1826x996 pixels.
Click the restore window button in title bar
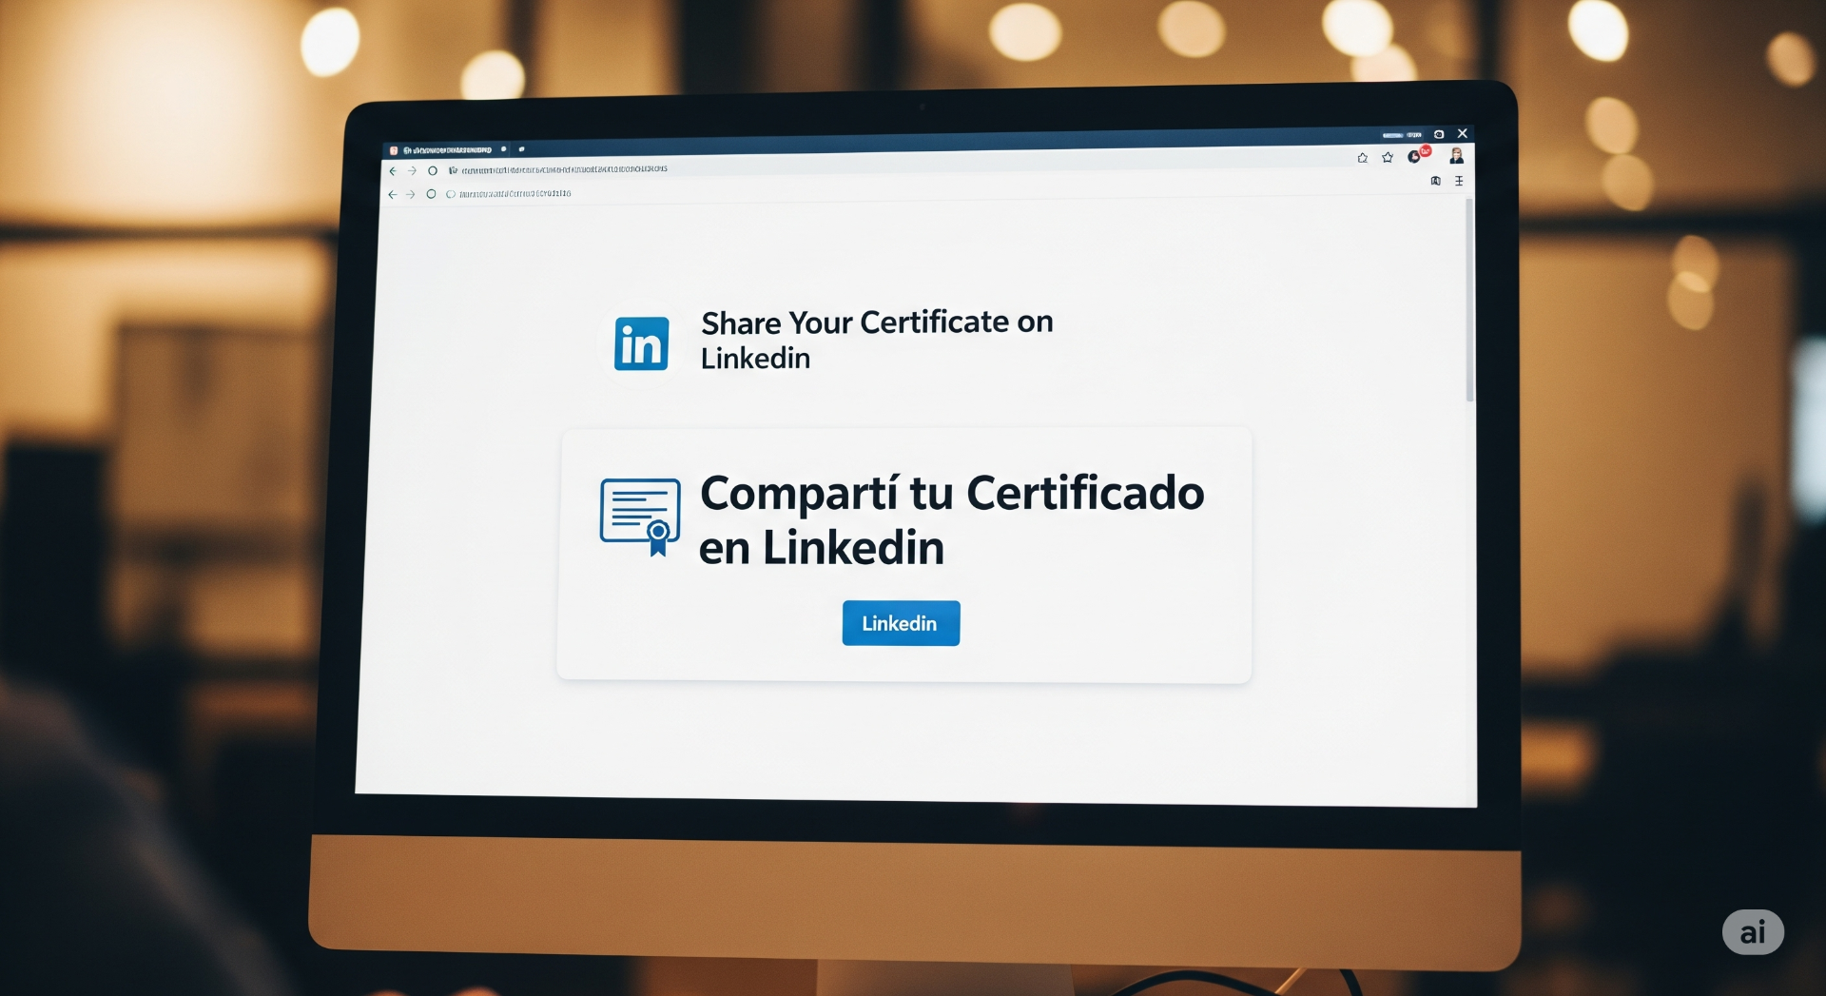[1439, 134]
